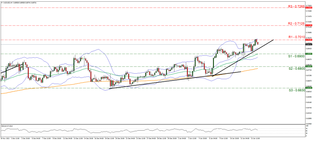The height and width of the screenshot is (141, 319).
Task: Click the S3 - 0.6630 support label
Action: [x=296, y=90]
